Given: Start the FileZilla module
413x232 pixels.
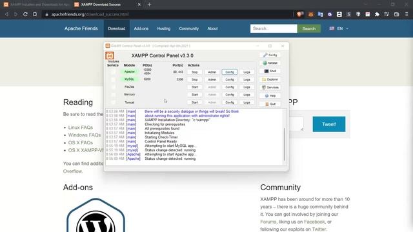Looking at the screenshot, I should (195, 87).
